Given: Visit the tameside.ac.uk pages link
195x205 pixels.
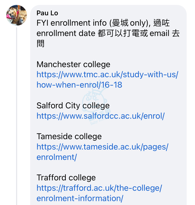Looking at the screenshot, I should (x=102, y=147).
